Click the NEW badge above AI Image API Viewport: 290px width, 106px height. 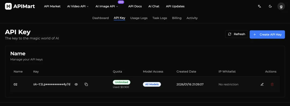point(121,2)
